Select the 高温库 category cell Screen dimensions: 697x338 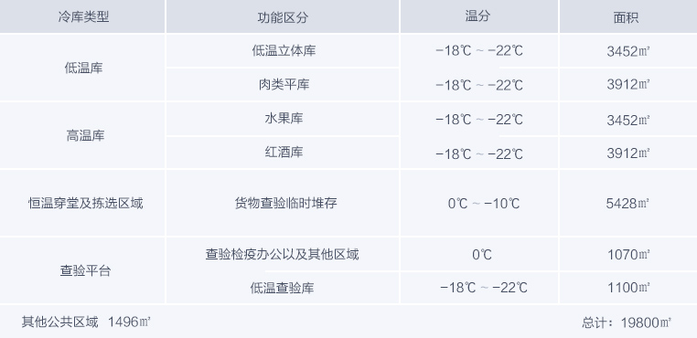pyautogui.click(x=82, y=135)
